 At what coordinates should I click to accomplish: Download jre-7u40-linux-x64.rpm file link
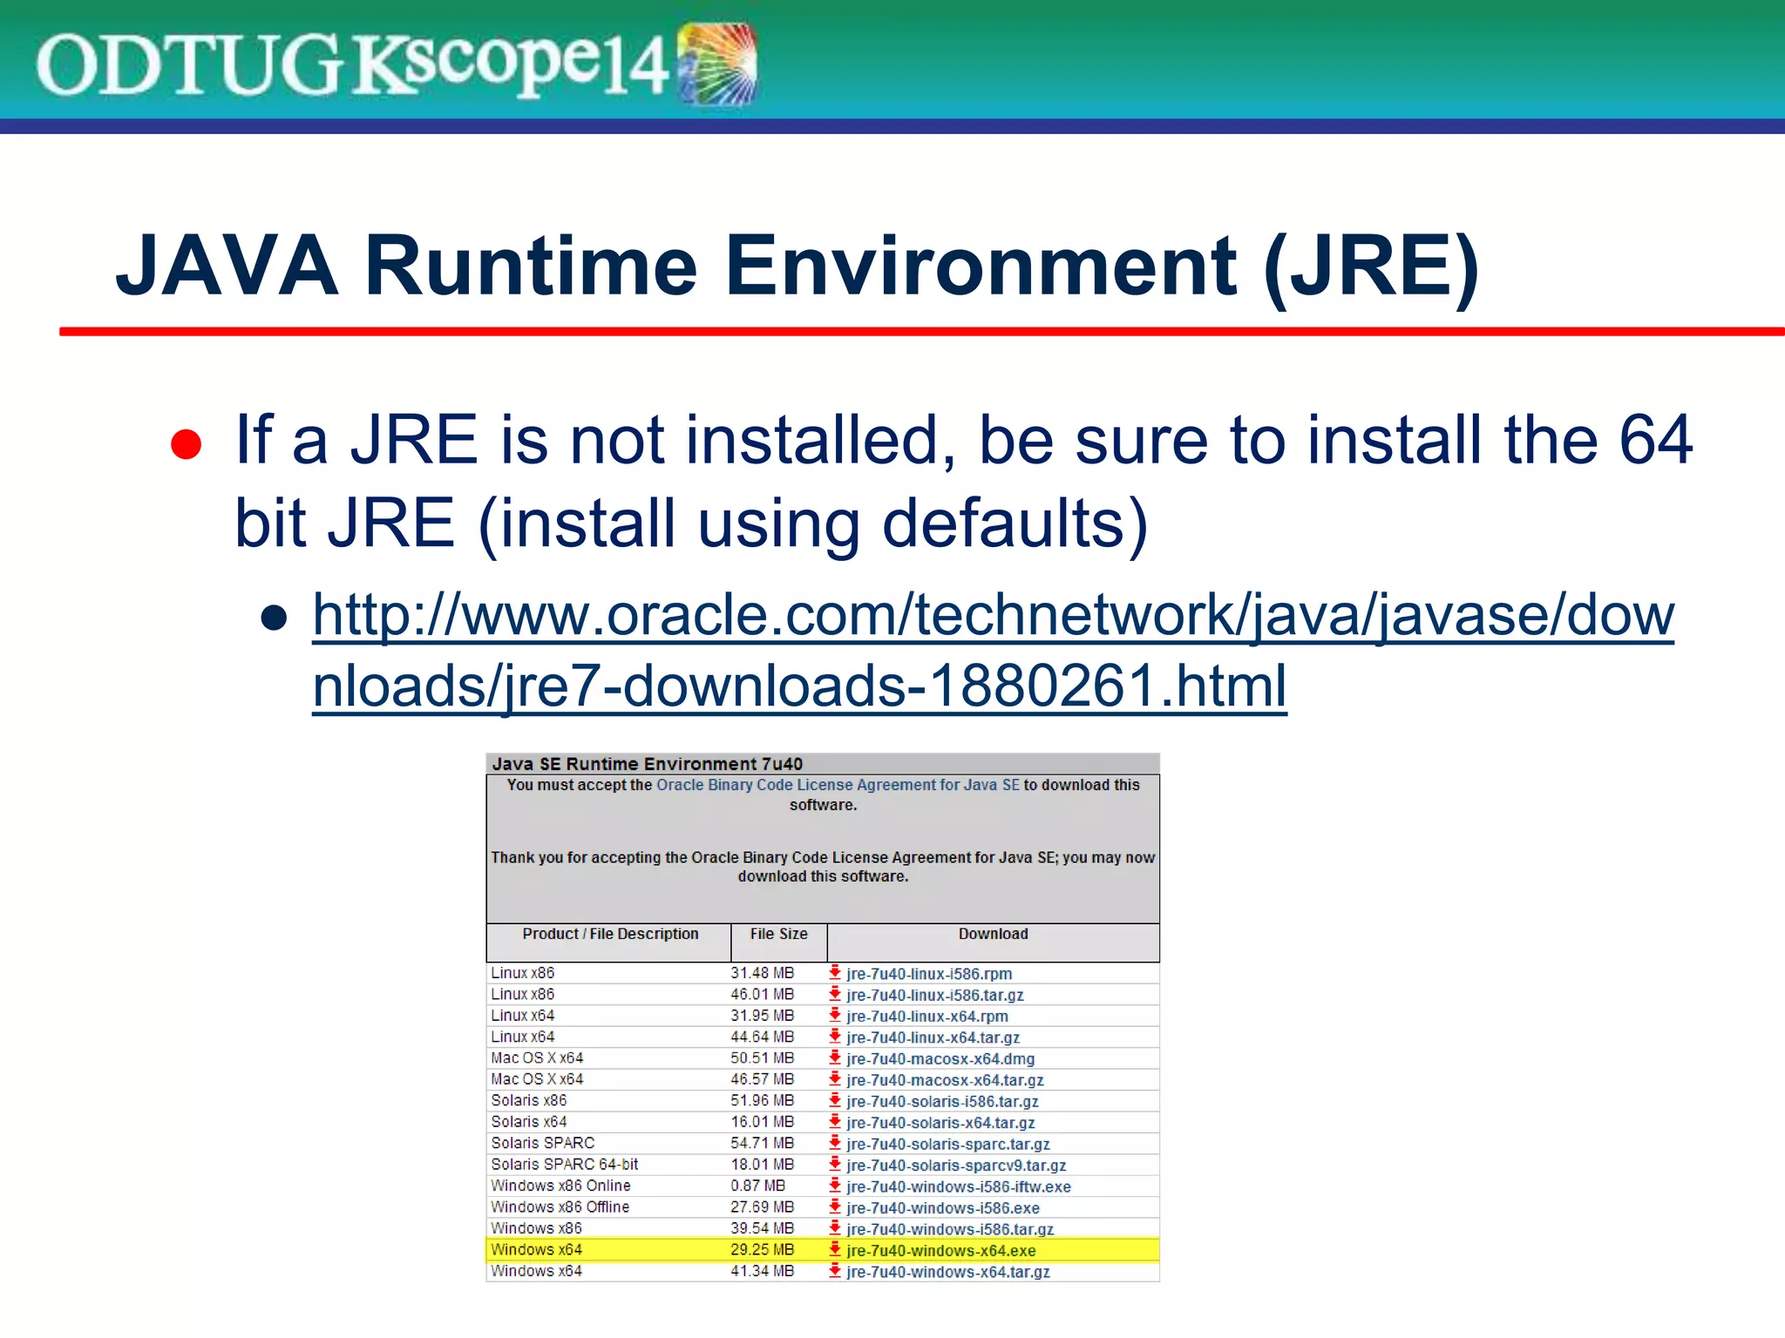click(x=927, y=1017)
